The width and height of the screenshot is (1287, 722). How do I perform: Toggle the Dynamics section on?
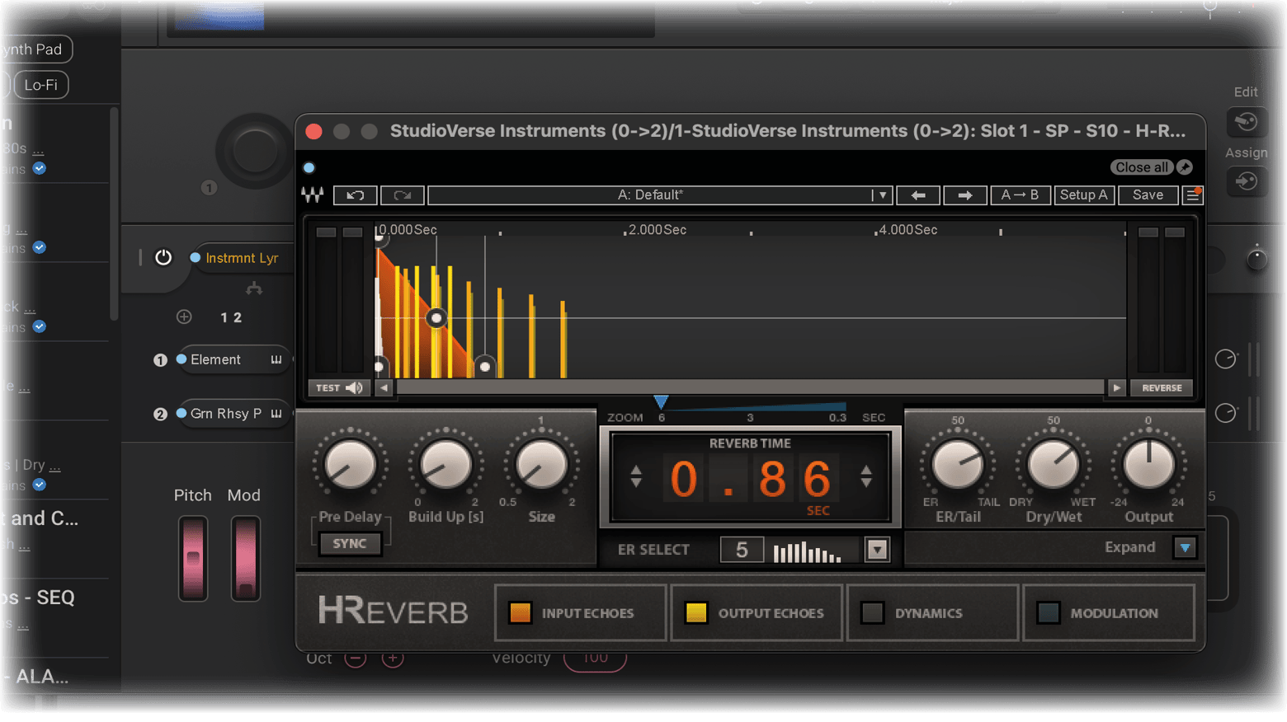tap(872, 612)
